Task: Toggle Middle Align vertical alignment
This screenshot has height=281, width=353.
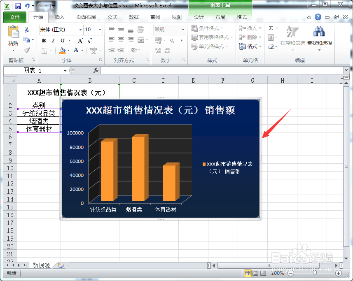Action: click(x=121, y=29)
